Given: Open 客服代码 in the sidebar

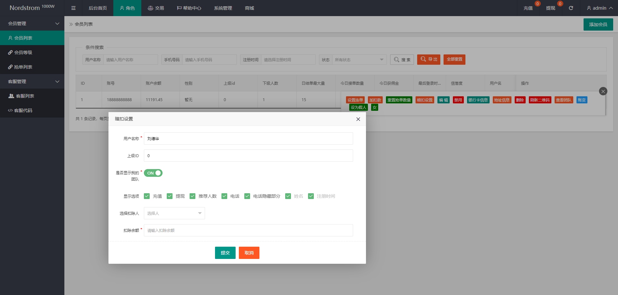Looking at the screenshot, I should [23, 110].
